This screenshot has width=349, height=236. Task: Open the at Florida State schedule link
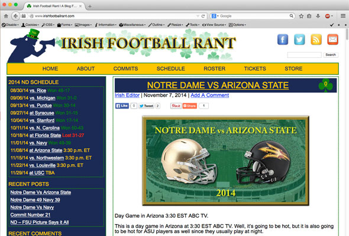(x=45, y=135)
